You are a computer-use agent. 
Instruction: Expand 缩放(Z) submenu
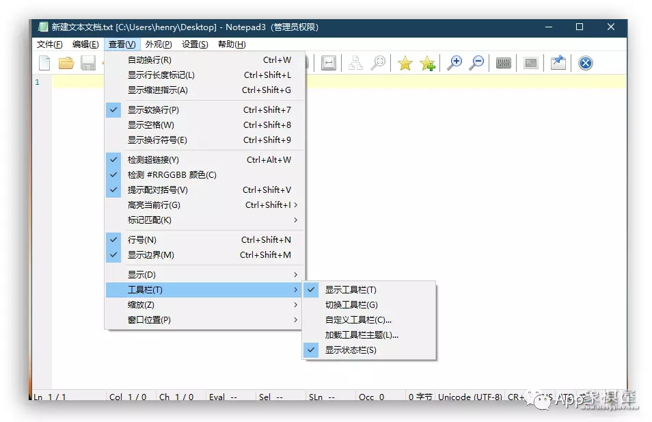[205, 304]
